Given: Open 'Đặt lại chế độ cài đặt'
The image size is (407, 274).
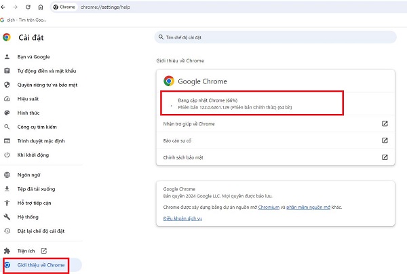Looking at the screenshot, I should tap(41, 231).
